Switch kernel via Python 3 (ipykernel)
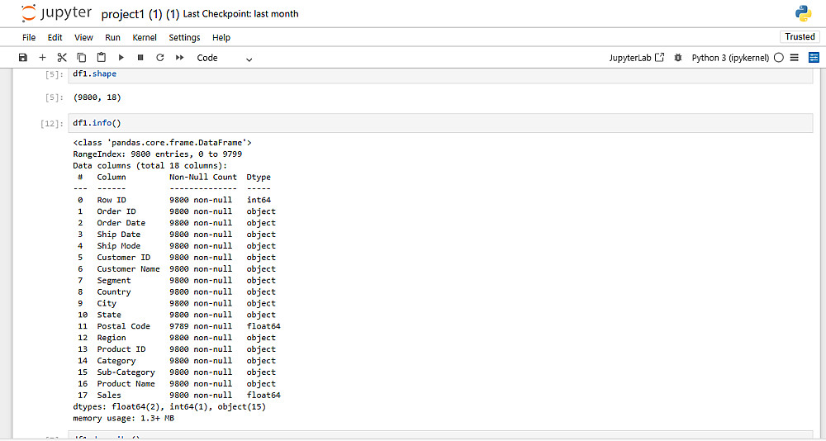 tap(730, 58)
